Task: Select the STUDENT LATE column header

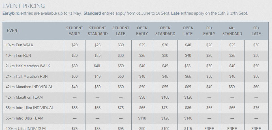Action: [121, 31]
